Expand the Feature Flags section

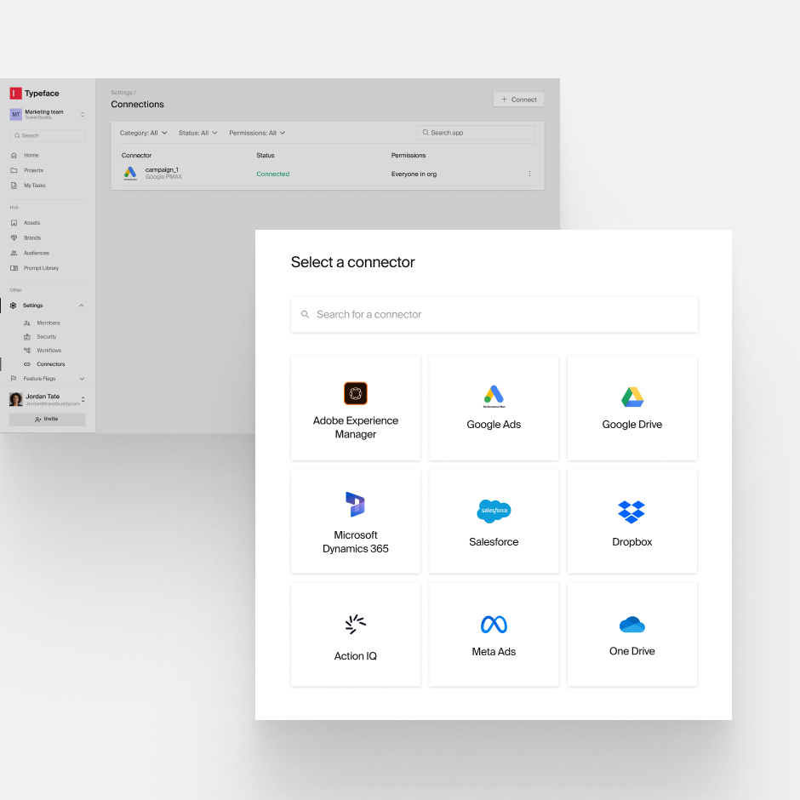coord(82,379)
